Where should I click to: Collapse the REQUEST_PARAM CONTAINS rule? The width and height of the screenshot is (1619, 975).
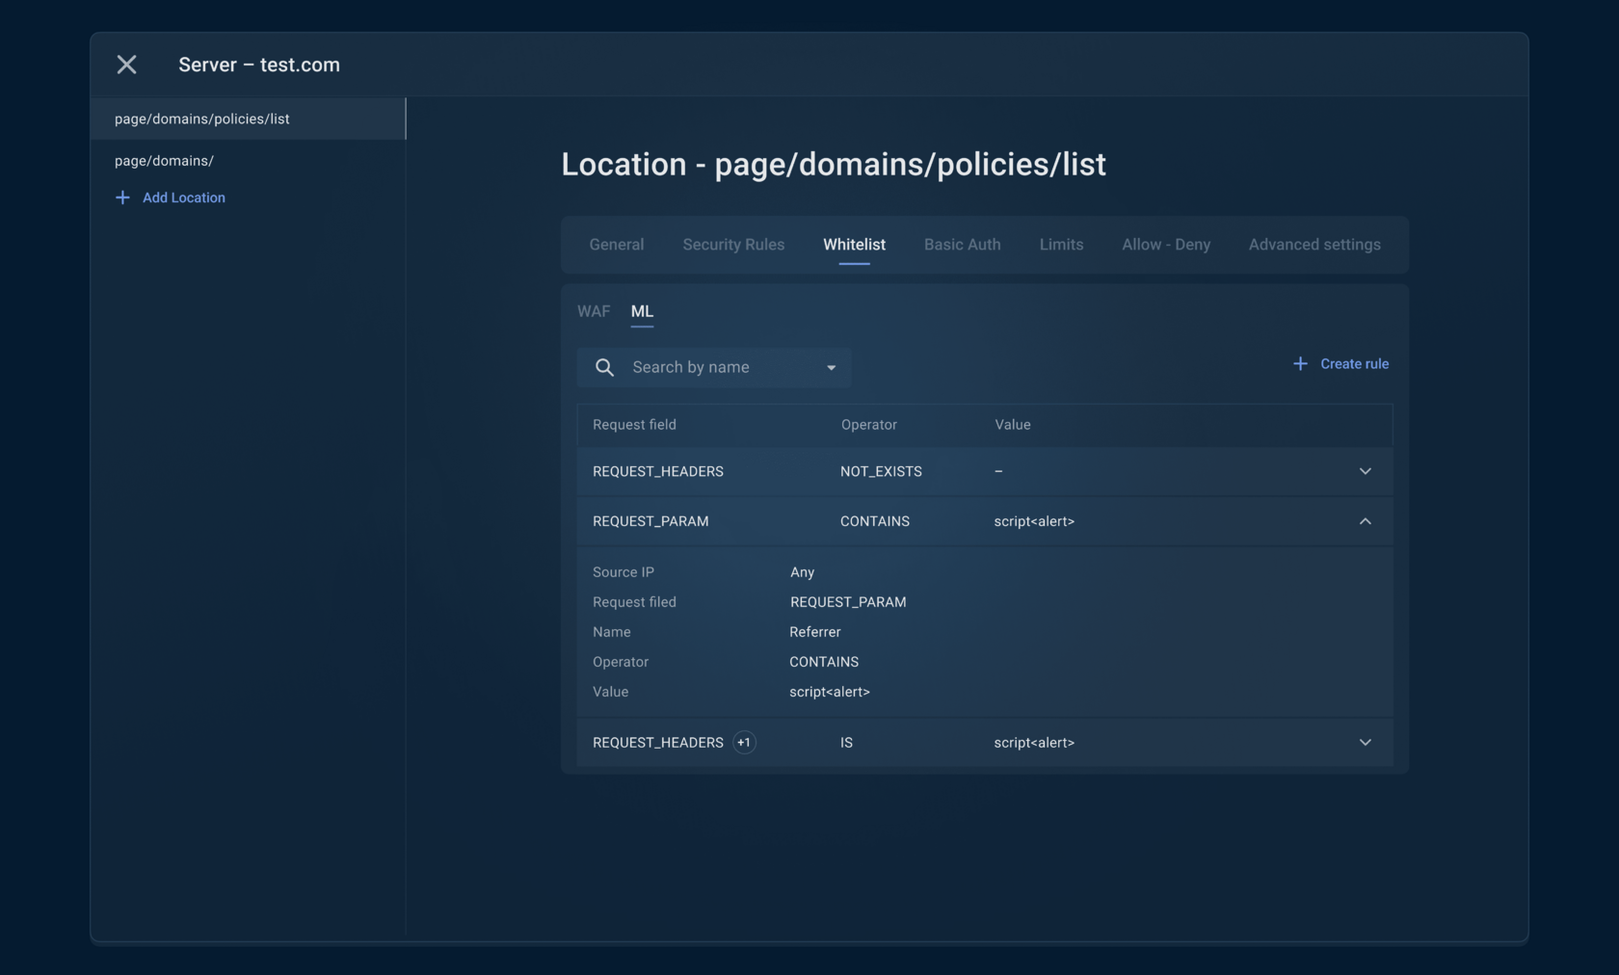pyautogui.click(x=1365, y=521)
